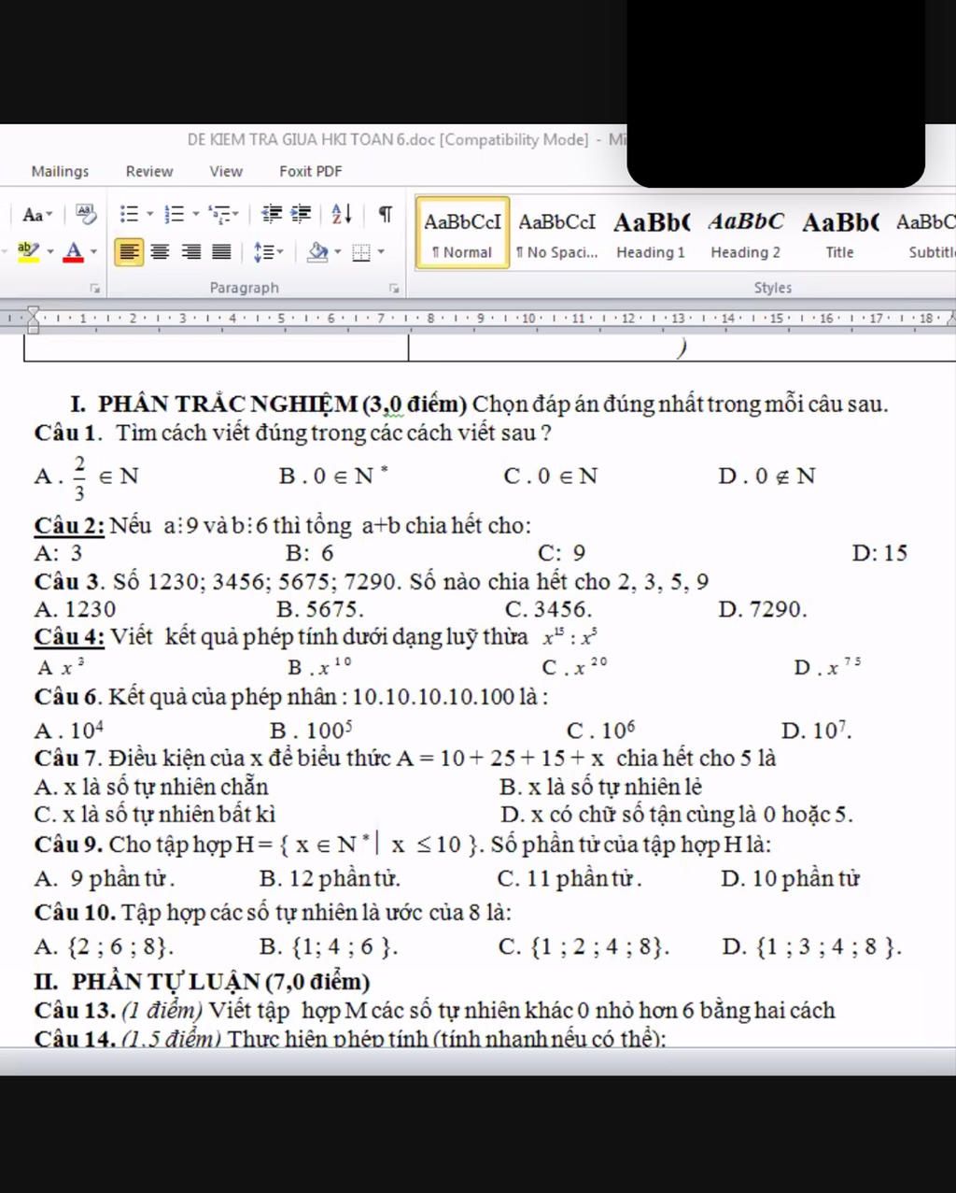Apply bulleted list formatting

130,215
